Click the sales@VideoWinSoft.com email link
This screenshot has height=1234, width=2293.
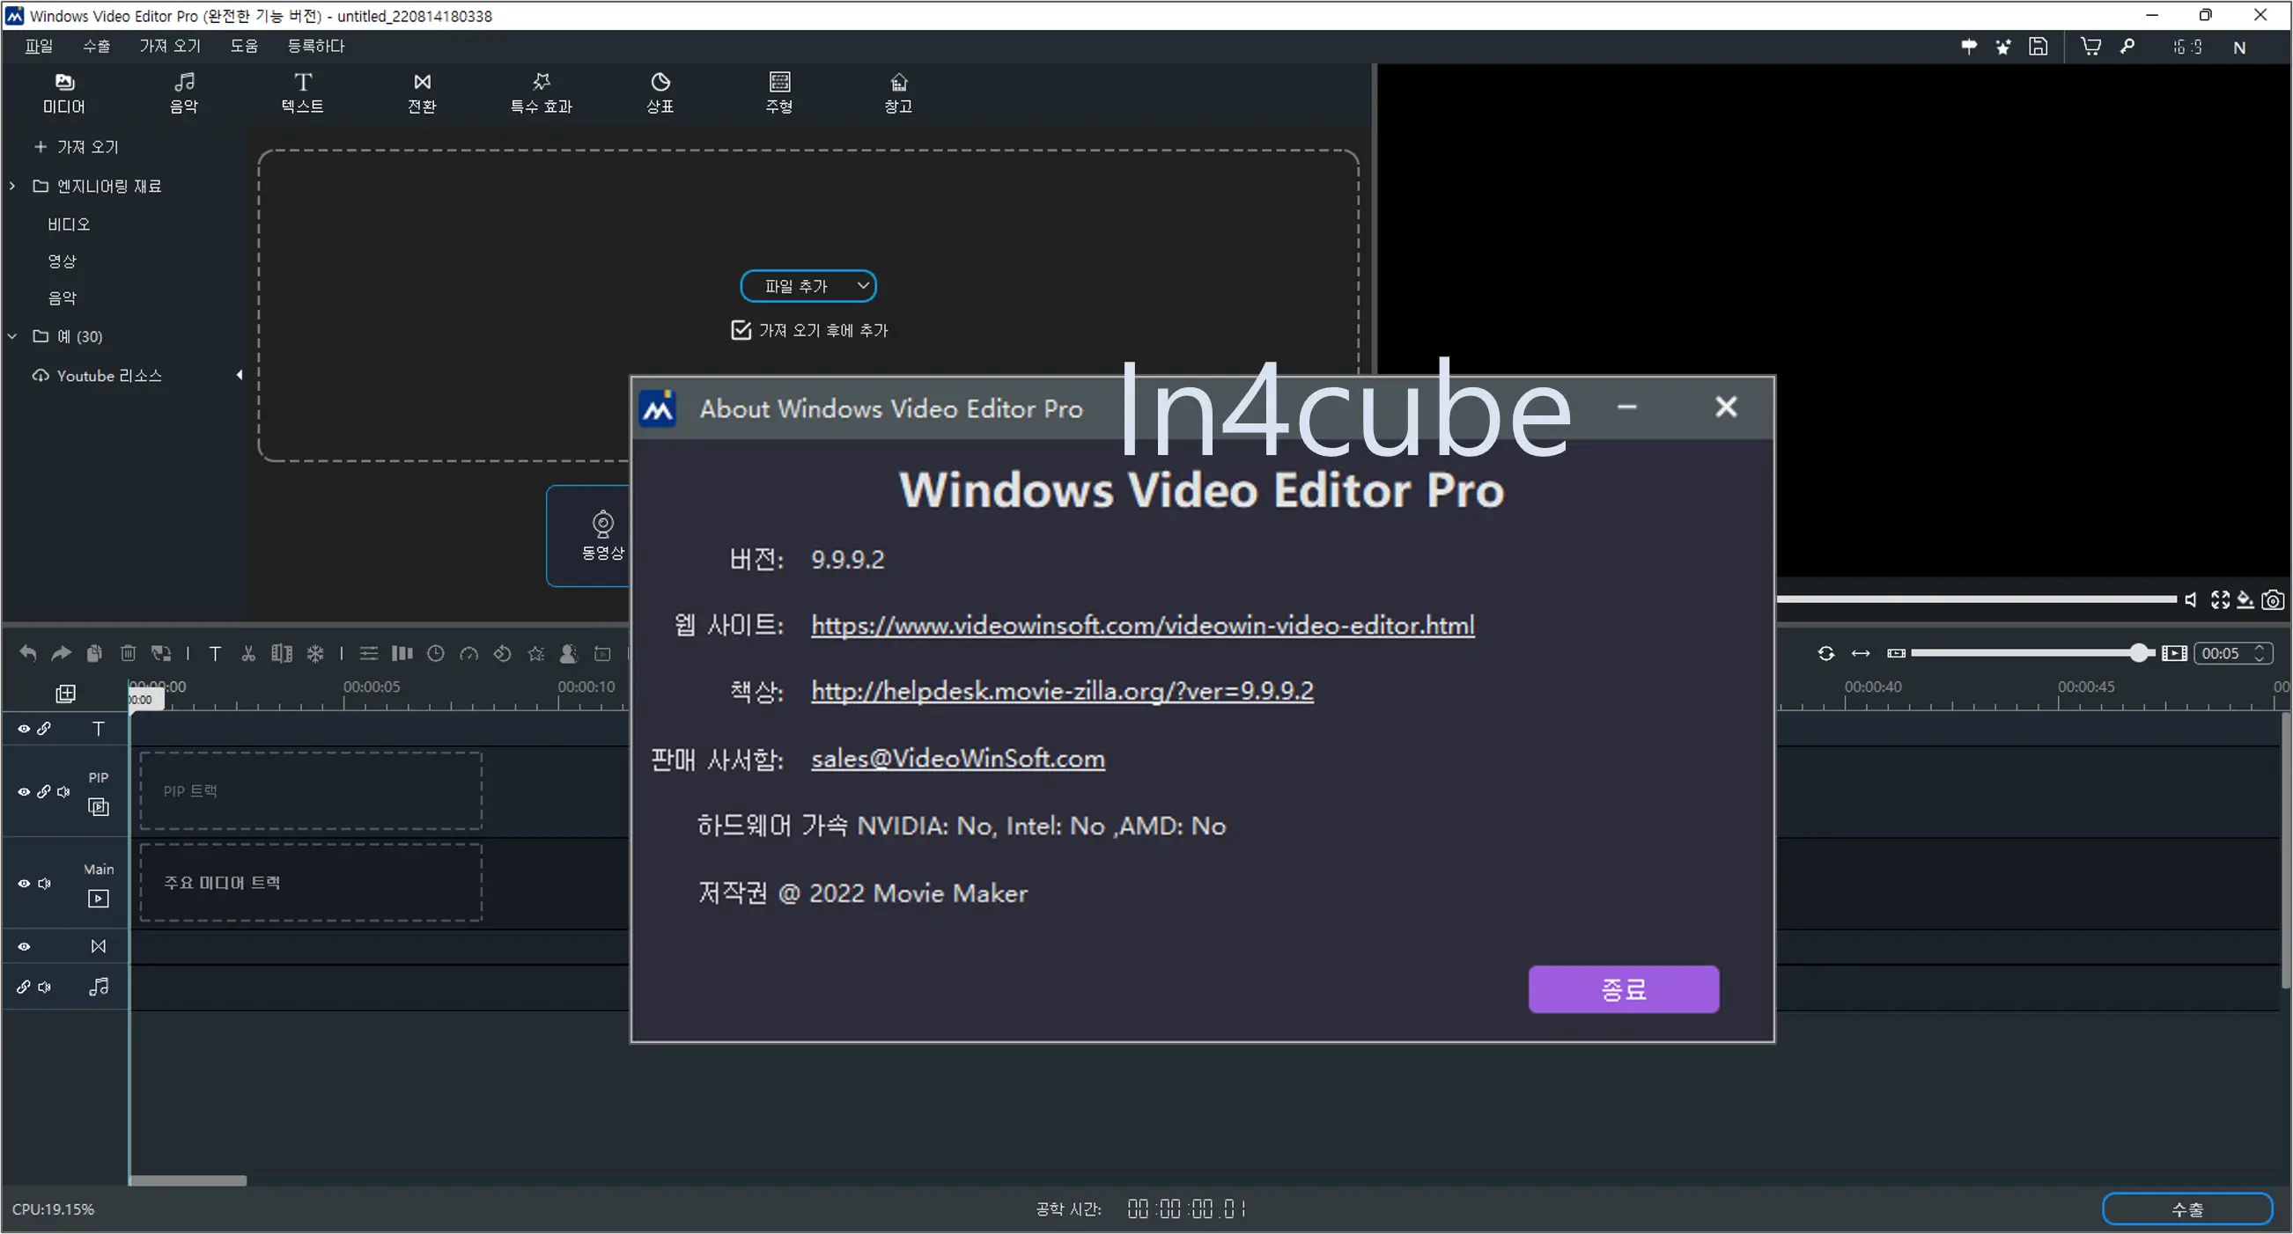(958, 759)
